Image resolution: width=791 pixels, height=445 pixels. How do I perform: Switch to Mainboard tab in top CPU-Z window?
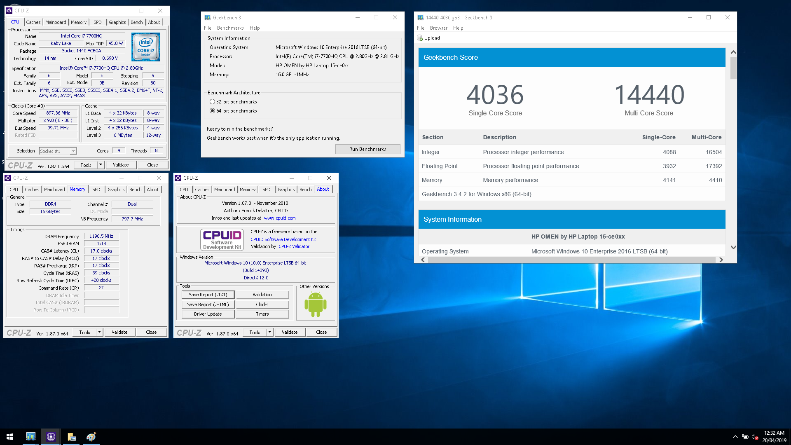[56, 22]
